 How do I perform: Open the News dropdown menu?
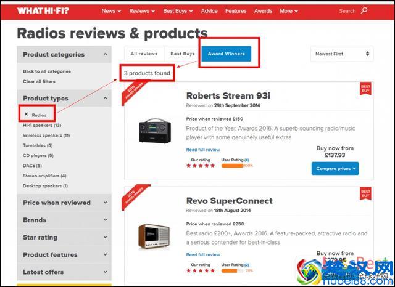coord(111,10)
